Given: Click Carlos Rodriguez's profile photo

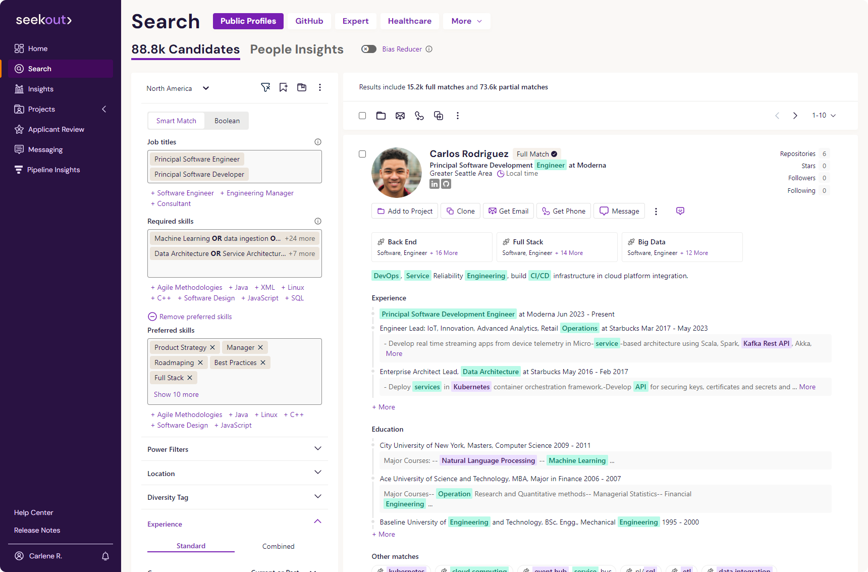Looking at the screenshot, I should (x=397, y=173).
